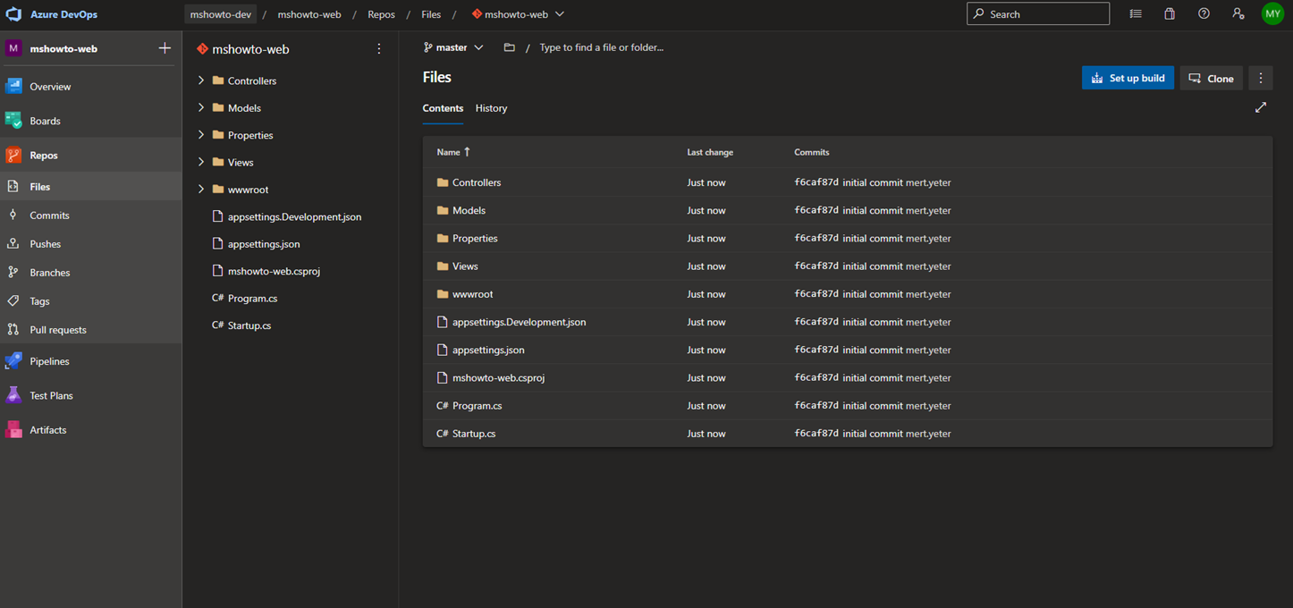The height and width of the screenshot is (608, 1293).
Task: Sort the file list by Name column
Action: (x=453, y=152)
